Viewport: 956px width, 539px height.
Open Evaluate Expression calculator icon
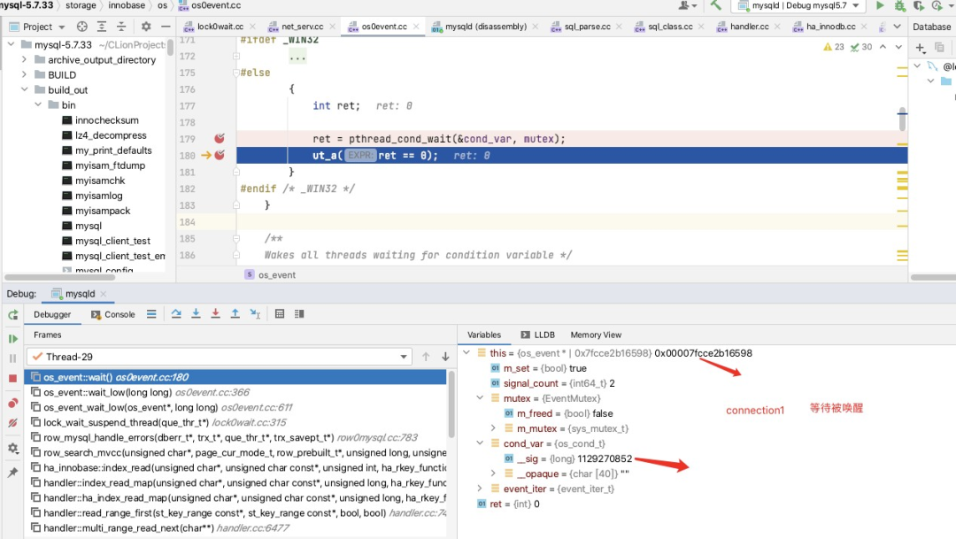tap(279, 314)
